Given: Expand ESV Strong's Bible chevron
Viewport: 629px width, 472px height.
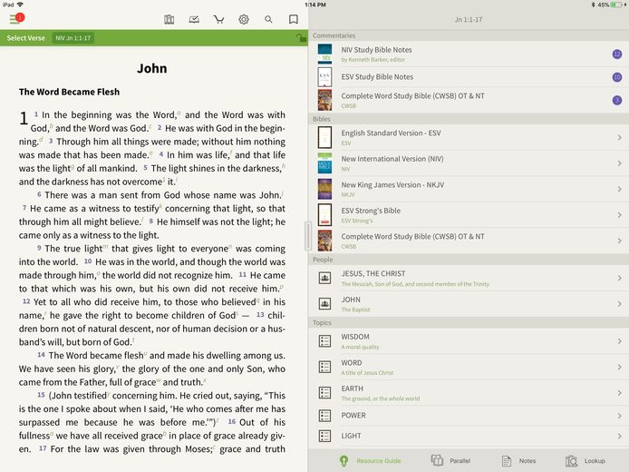Looking at the screenshot, I should pyautogui.click(x=620, y=215).
